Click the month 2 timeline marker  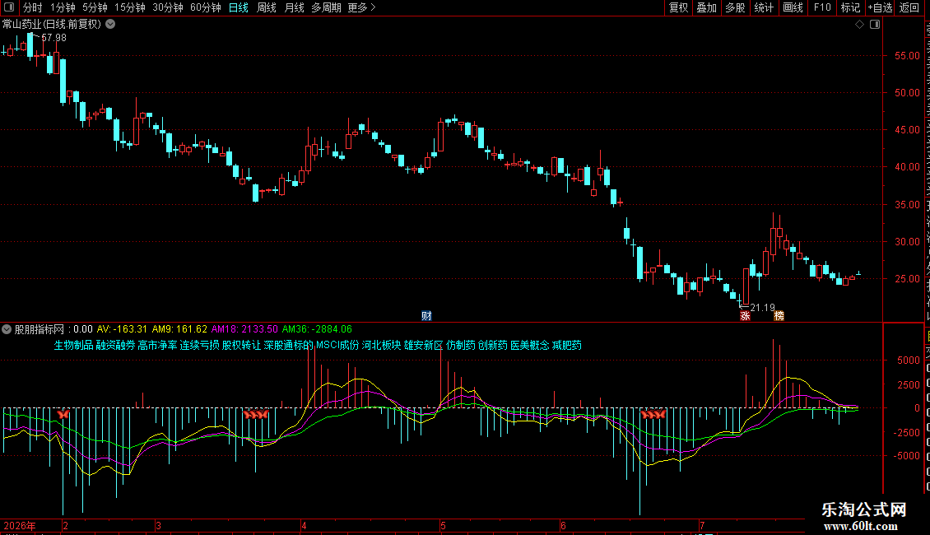pyautogui.click(x=65, y=526)
